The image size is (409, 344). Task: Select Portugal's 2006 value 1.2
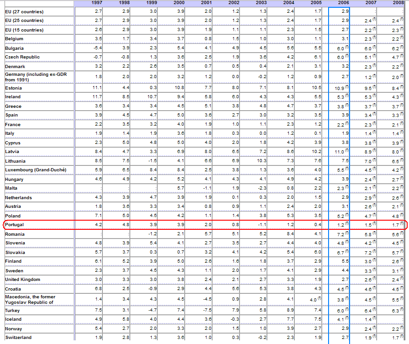pos(340,225)
